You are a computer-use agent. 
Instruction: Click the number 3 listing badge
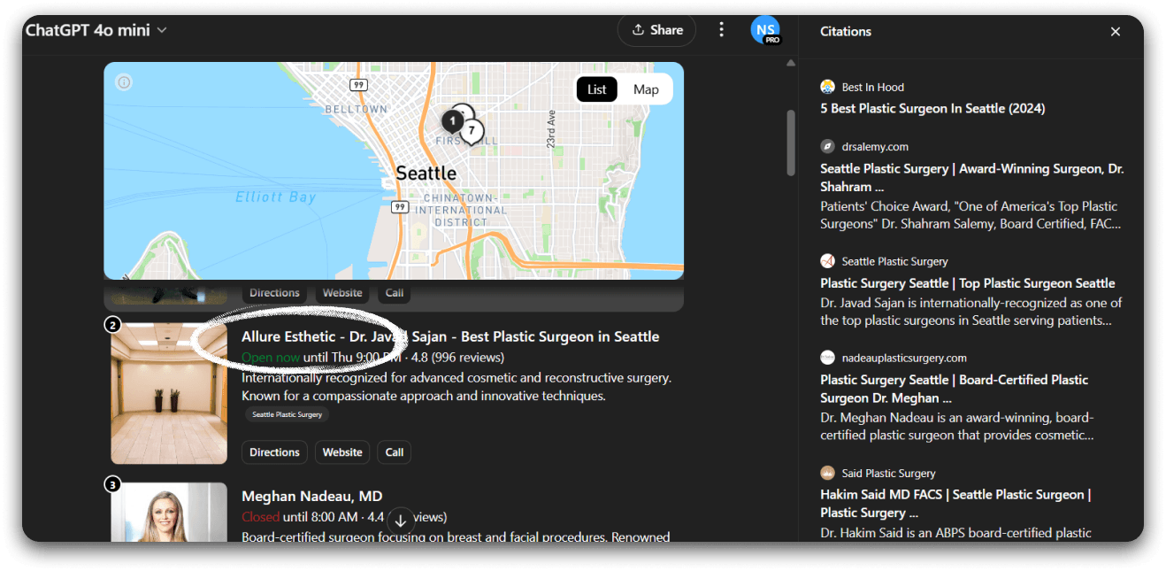pos(112,484)
